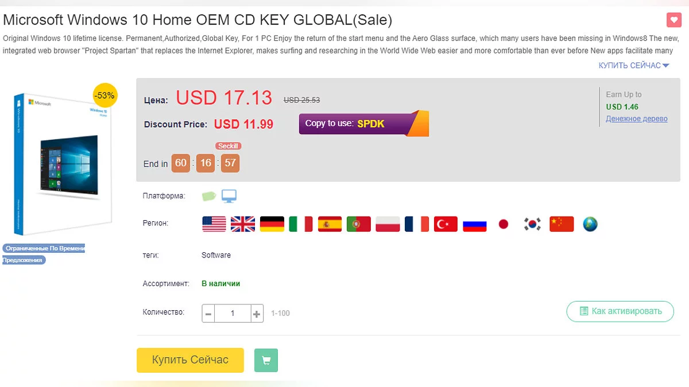Click the quantity input field
The width and height of the screenshot is (689, 387).
(x=233, y=314)
